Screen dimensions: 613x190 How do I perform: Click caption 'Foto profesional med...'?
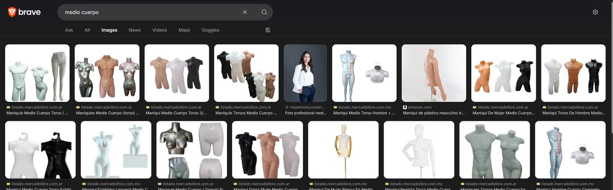(305, 113)
